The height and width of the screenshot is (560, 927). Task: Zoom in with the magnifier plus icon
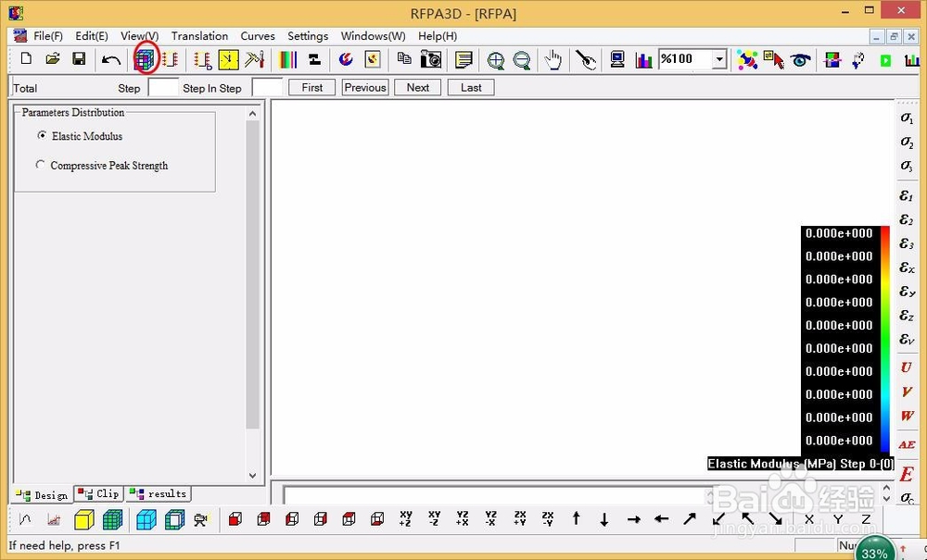pos(495,60)
